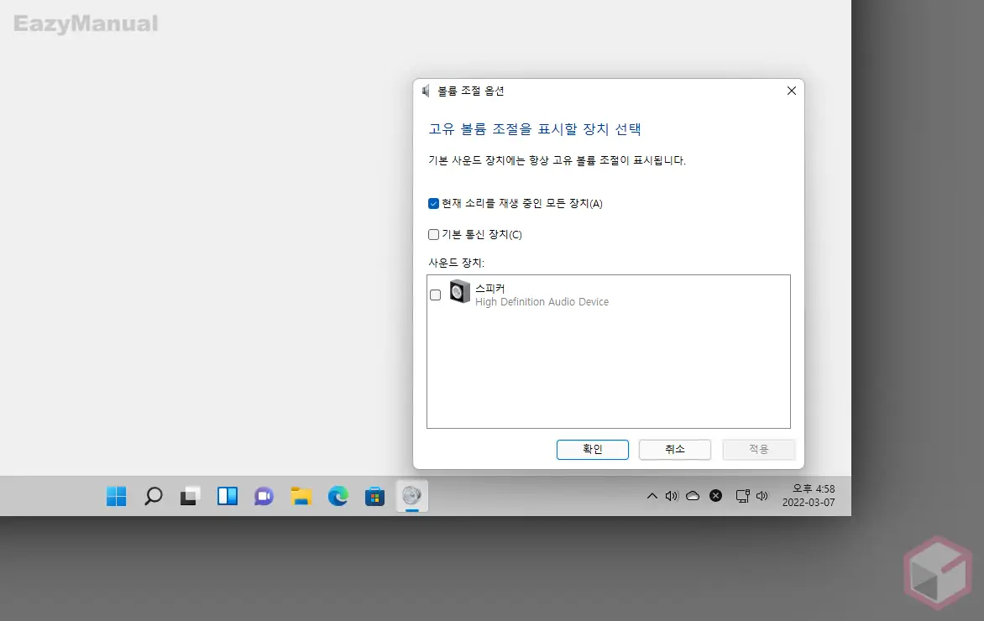Click the dialog title speaker icon

point(427,91)
